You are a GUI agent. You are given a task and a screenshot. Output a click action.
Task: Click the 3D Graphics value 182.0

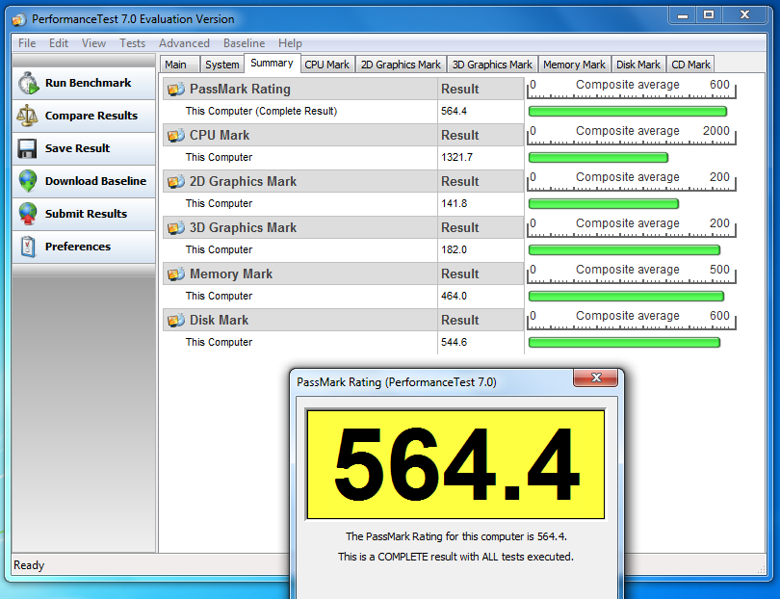pos(454,250)
